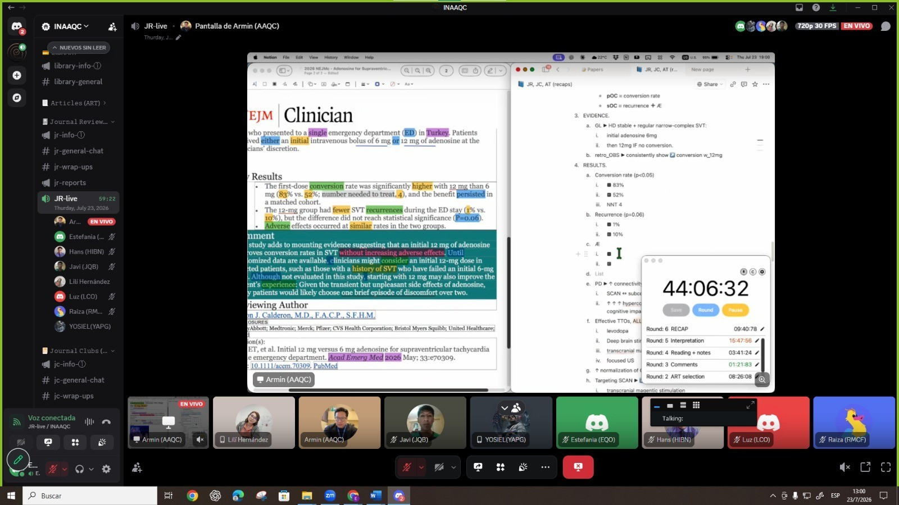The width and height of the screenshot is (899, 505).
Task: Unmute microphone in the call control bar
Action: 407,467
